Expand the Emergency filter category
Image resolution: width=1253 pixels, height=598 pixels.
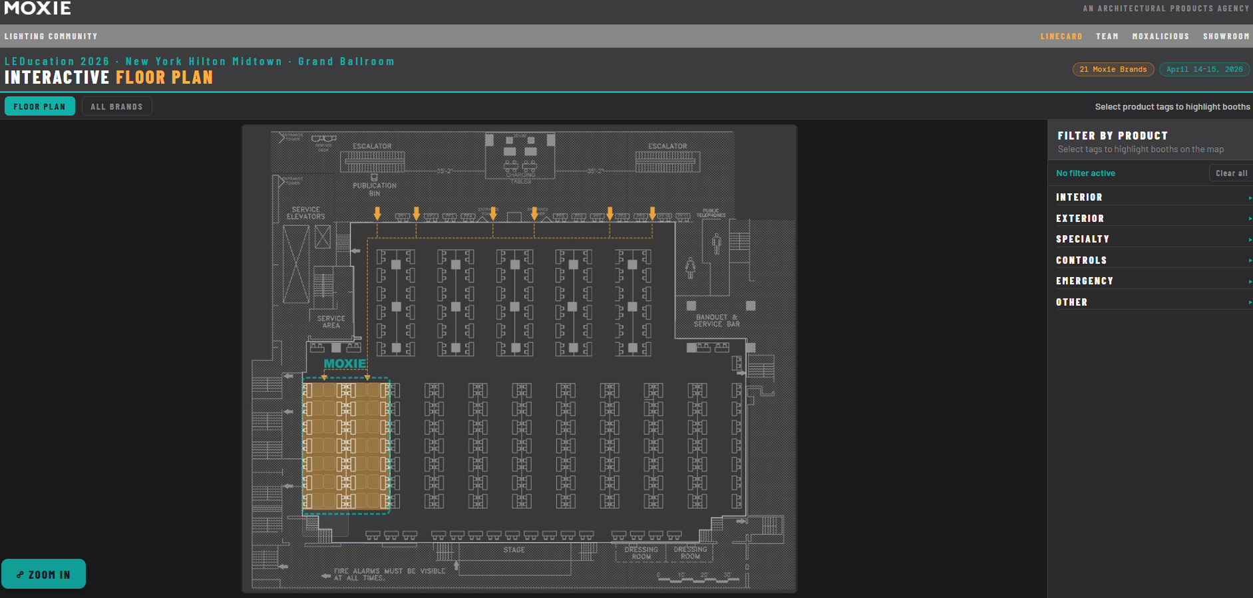click(x=1153, y=281)
